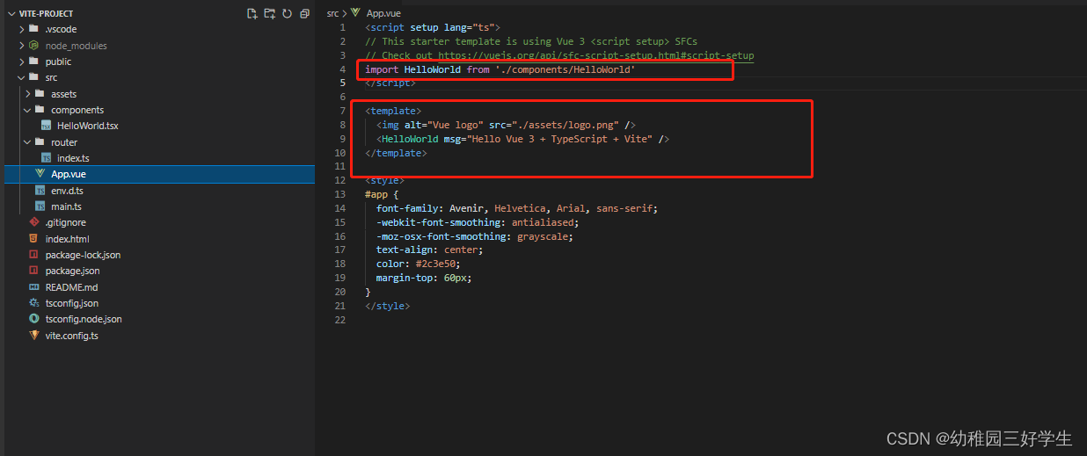The image size is (1087, 456).
Task: Click the HelloWorld.tsx file icon
Action: click(x=46, y=126)
